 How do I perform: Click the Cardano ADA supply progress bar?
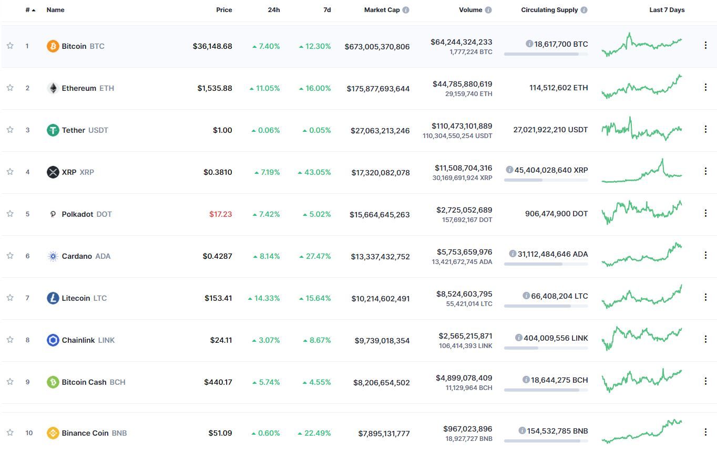(x=546, y=264)
